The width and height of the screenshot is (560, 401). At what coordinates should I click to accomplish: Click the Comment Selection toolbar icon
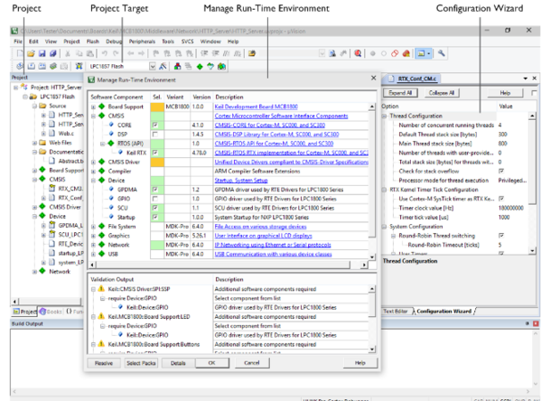pos(227,53)
